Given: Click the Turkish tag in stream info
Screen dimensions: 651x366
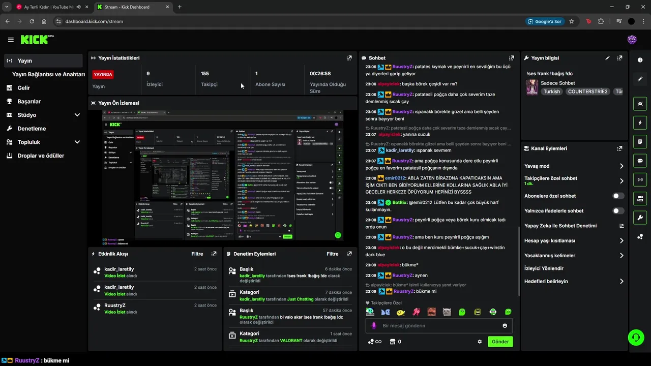Looking at the screenshot, I should (x=551, y=91).
